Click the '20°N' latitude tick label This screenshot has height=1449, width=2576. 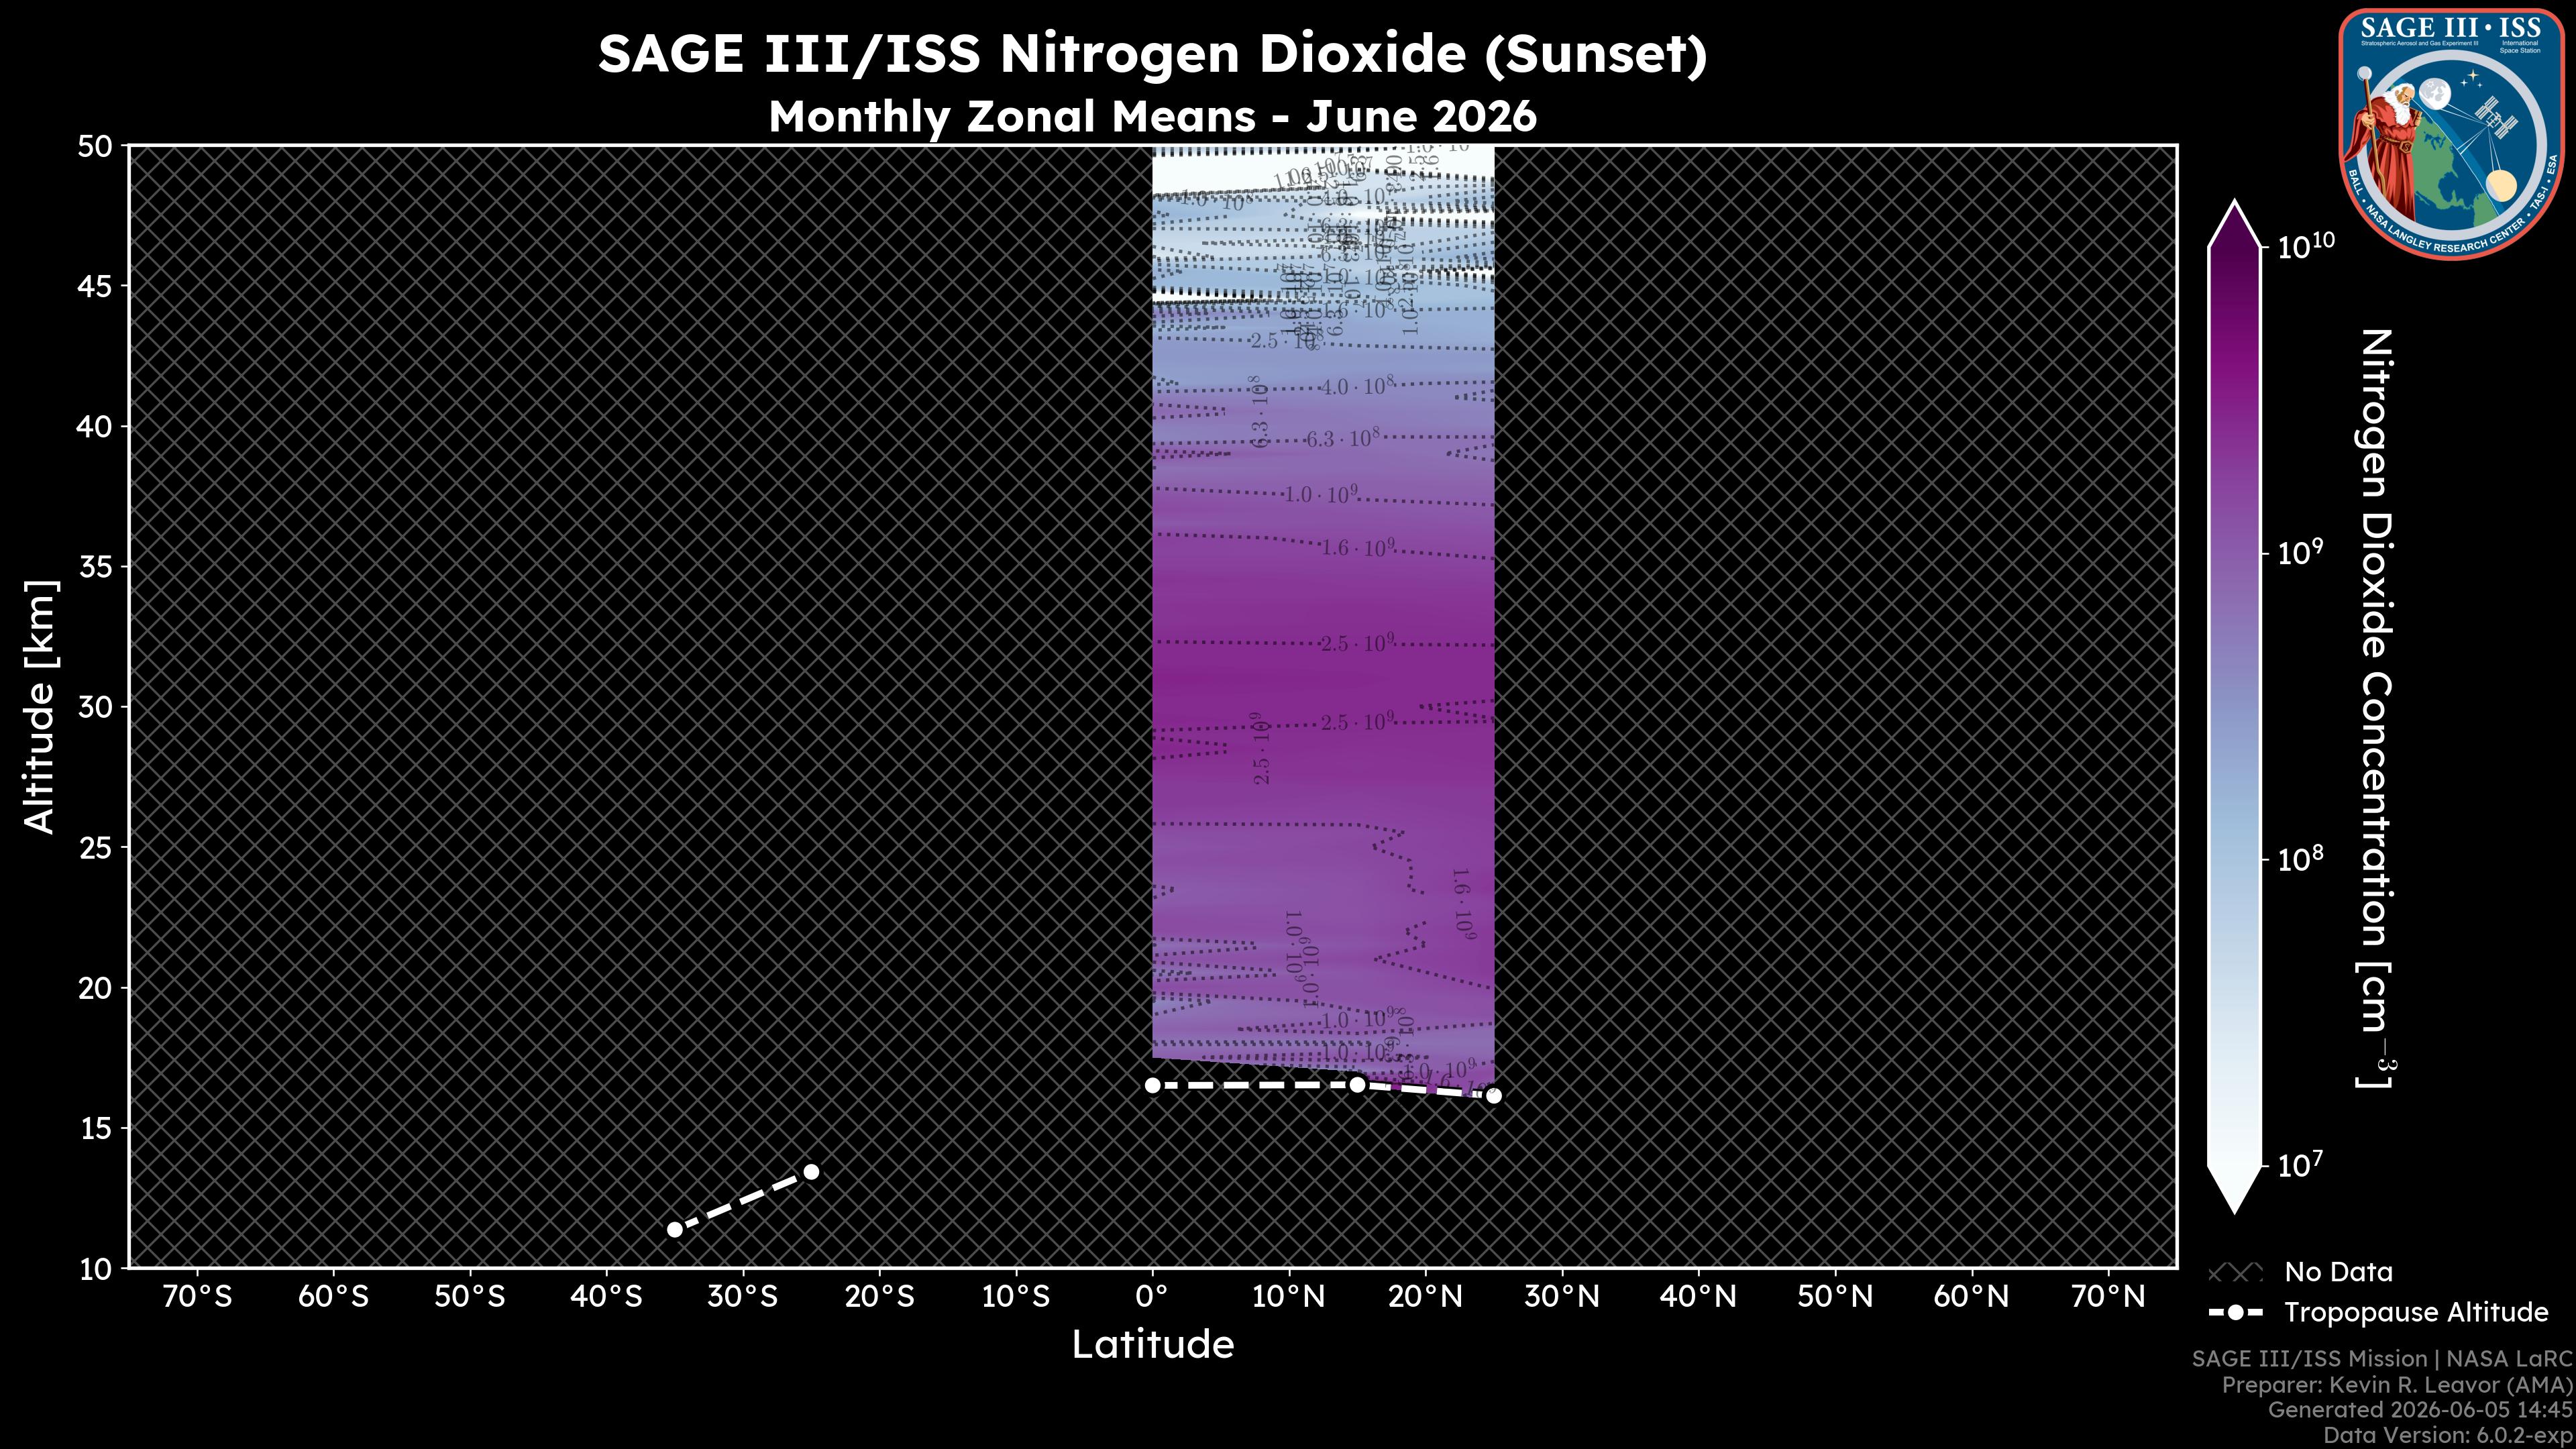(1425, 1297)
